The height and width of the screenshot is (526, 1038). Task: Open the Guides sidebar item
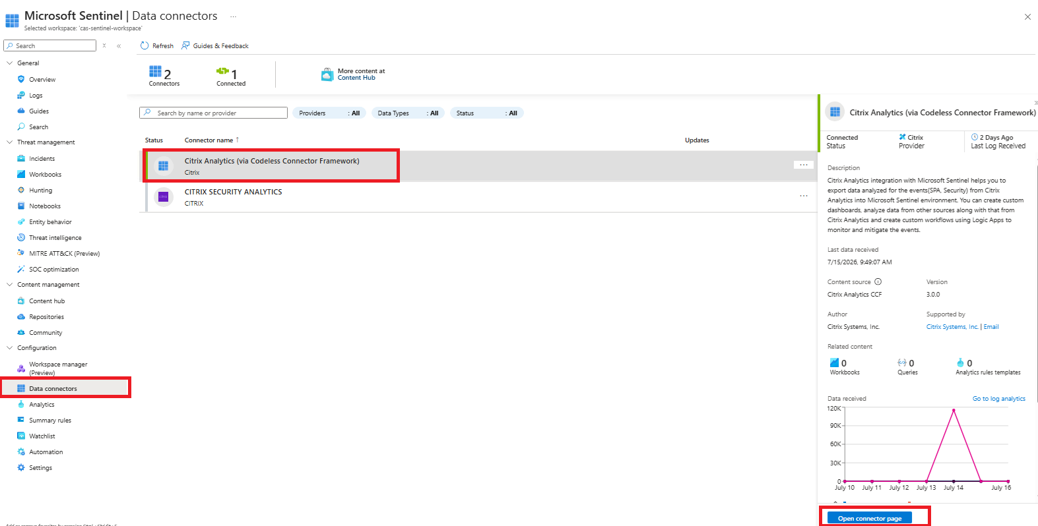click(38, 111)
